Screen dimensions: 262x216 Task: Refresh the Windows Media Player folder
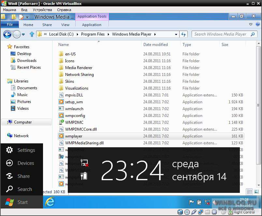point(183,35)
